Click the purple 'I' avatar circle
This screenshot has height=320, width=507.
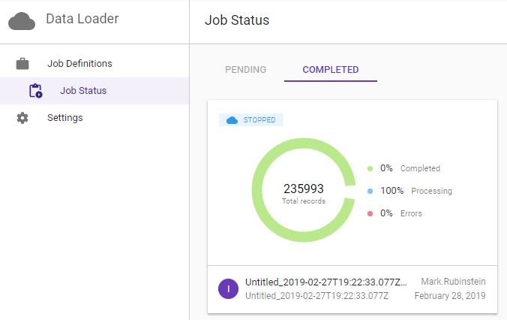point(228,289)
